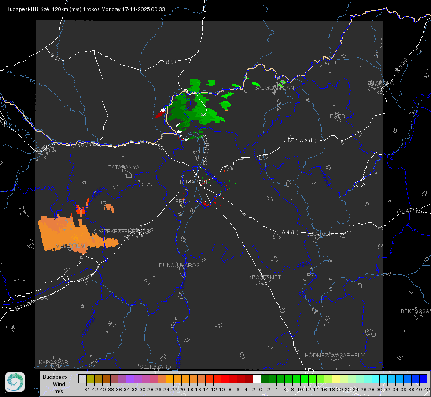Click the SALGOTARJAN label
431x397 pixels.
coord(274,88)
